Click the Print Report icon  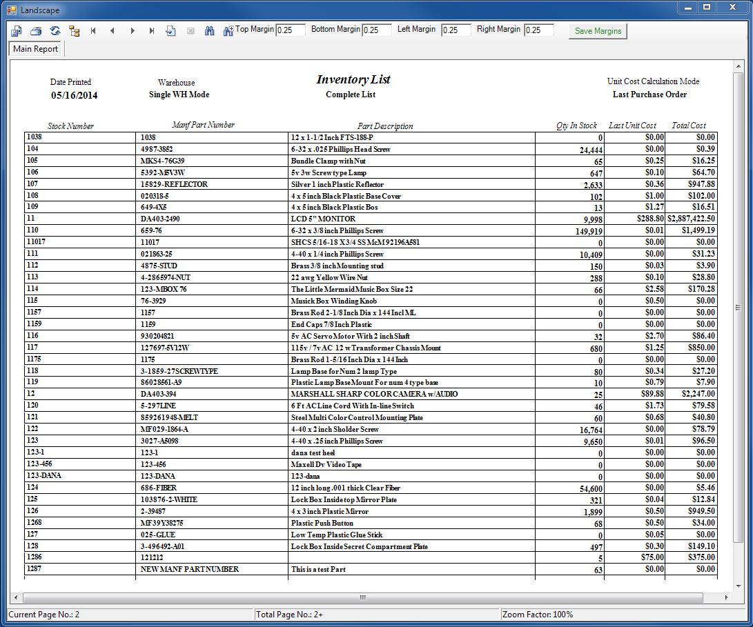click(35, 31)
